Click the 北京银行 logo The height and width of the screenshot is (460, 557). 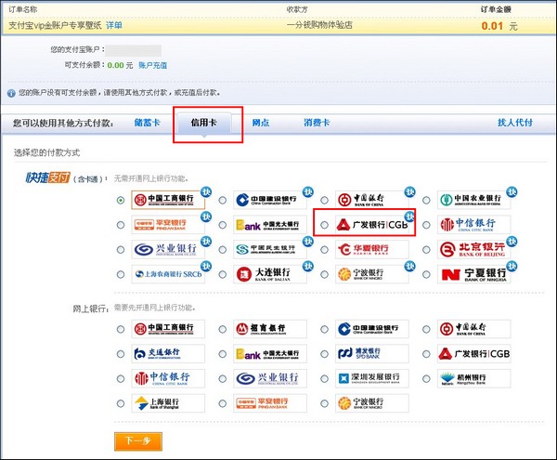pyautogui.click(x=473, y=250)
